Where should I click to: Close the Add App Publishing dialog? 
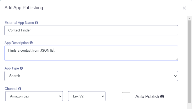[184, 8]
